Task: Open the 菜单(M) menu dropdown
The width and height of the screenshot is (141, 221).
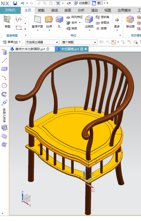Action: [12, 42]
